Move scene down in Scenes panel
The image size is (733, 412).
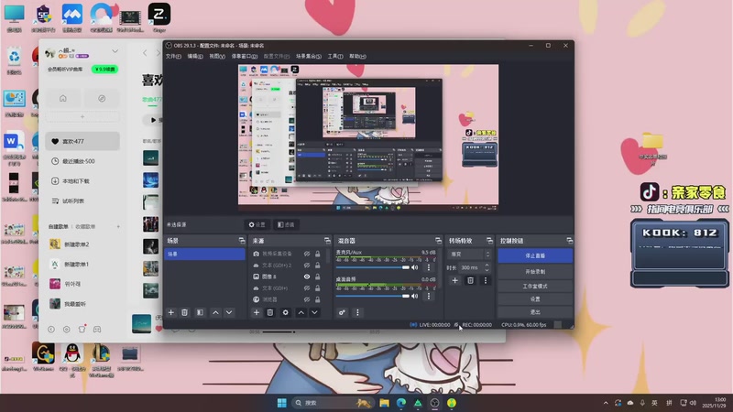coord(229,312)
